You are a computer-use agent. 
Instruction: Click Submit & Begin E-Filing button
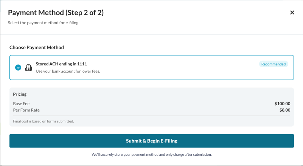coord(151,141)
